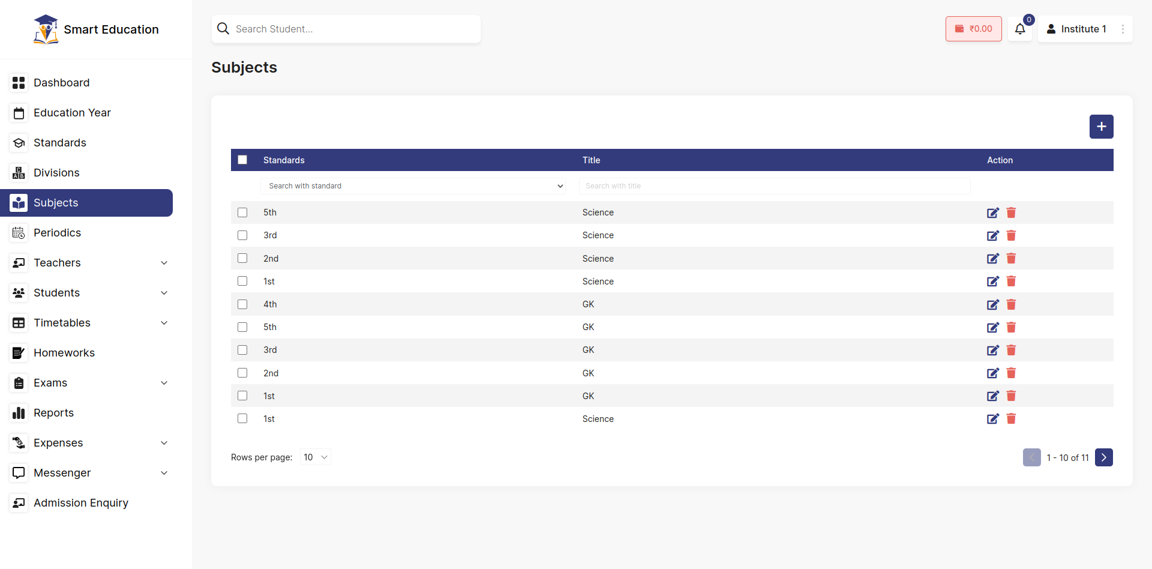The image size is (1152, 569).
Task: Check the 1st GK row checkbox
Action: click(x=242, y=396)
